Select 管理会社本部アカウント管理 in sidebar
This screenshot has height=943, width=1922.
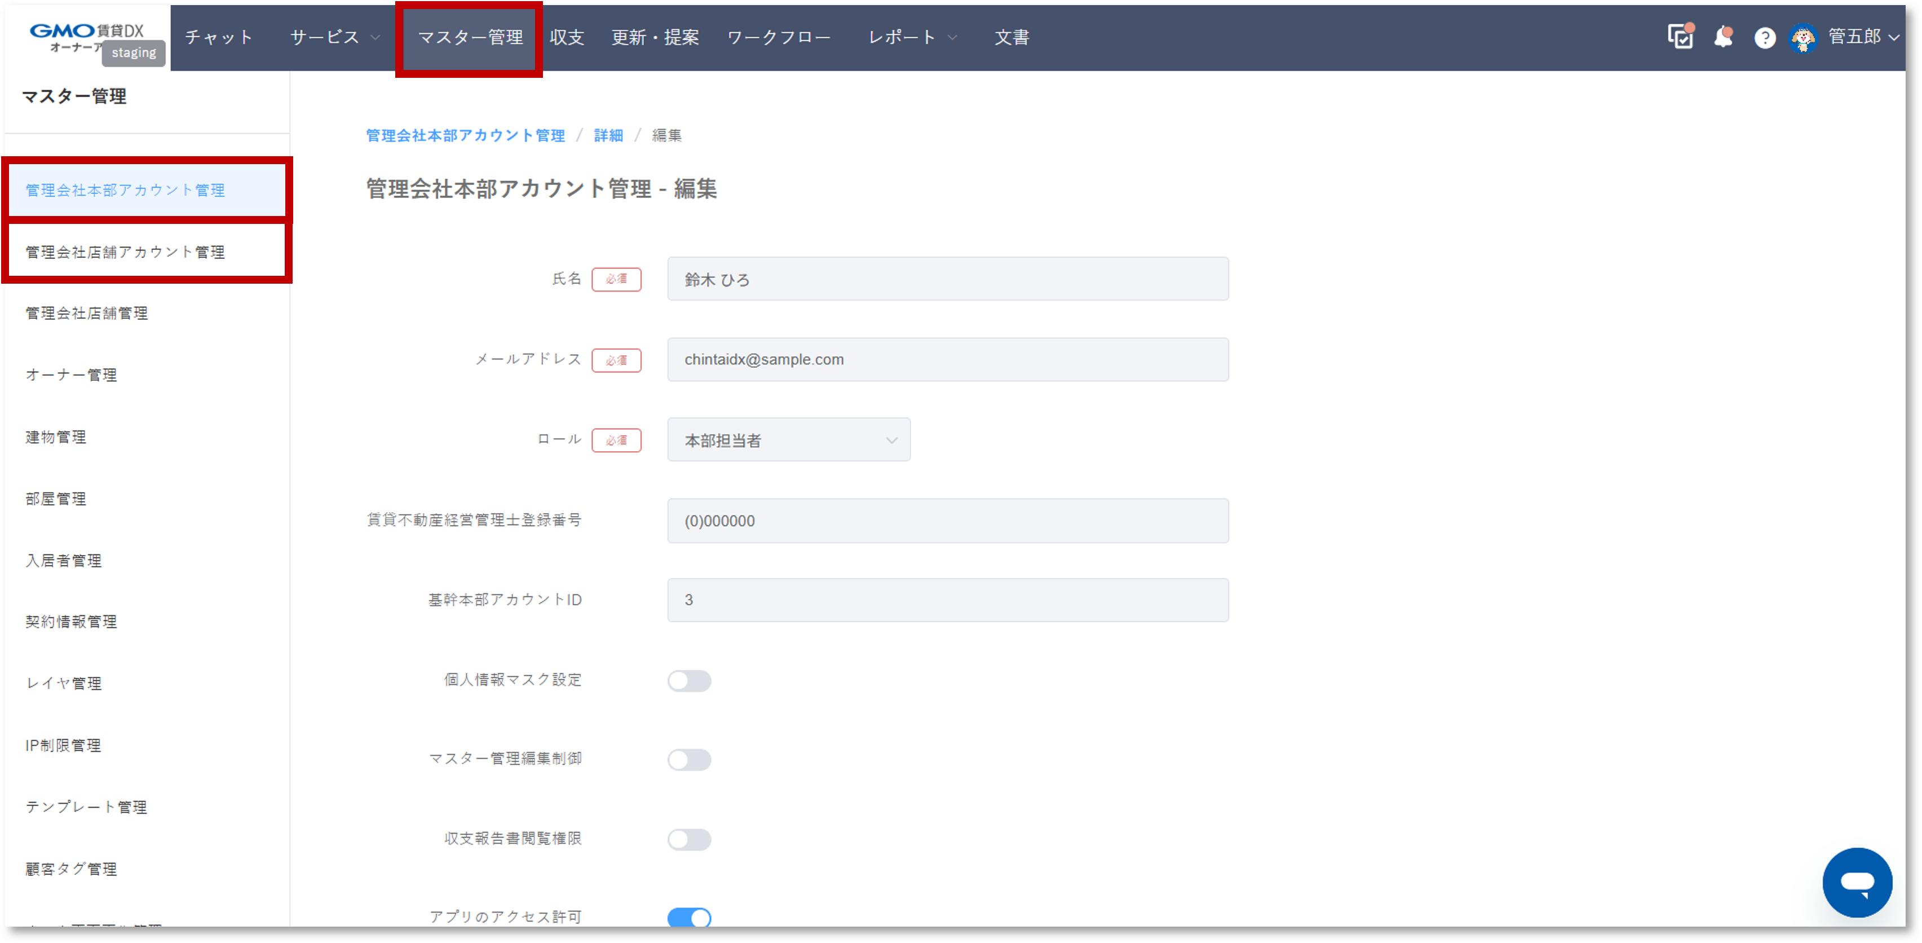coord(146,190)
